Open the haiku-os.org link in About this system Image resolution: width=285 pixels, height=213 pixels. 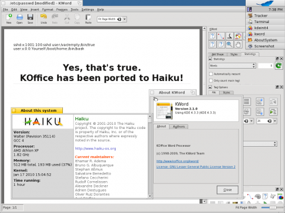(96, 149)
